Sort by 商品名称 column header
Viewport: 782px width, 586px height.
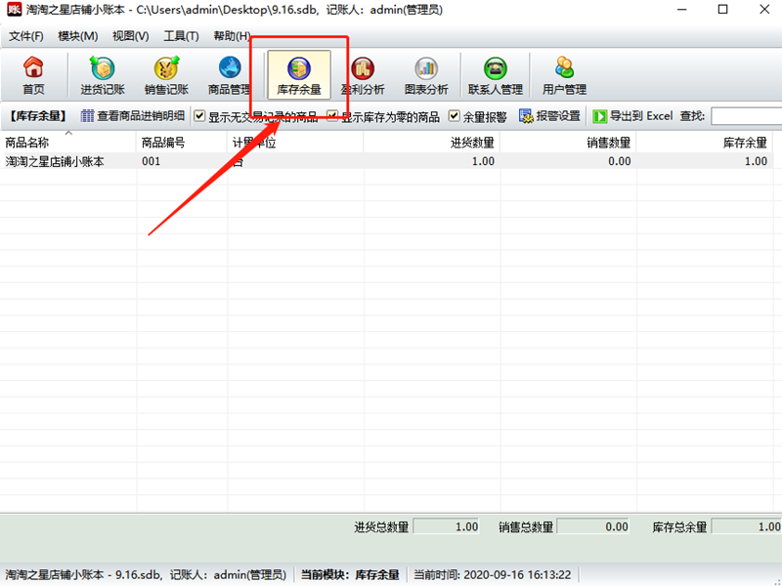pos(67,143)
